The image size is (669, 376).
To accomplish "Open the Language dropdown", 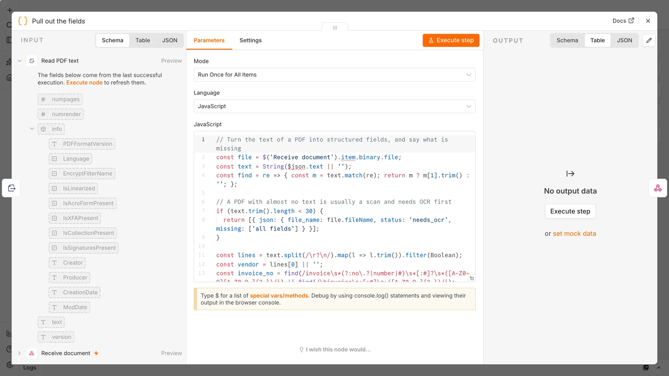I will [334, 106].
